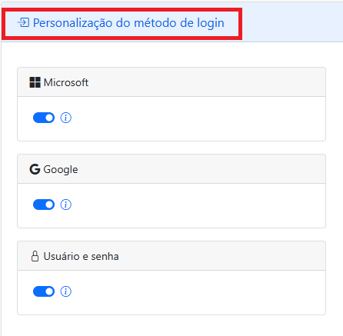Click blank space in blue header bar
The height and width of the screenshot is (336, 343).
tap(292, 22)
